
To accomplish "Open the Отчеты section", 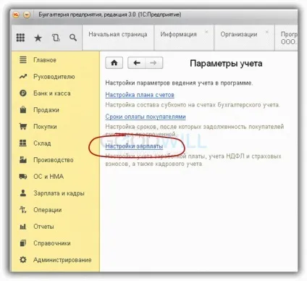I will pos(43,227).
